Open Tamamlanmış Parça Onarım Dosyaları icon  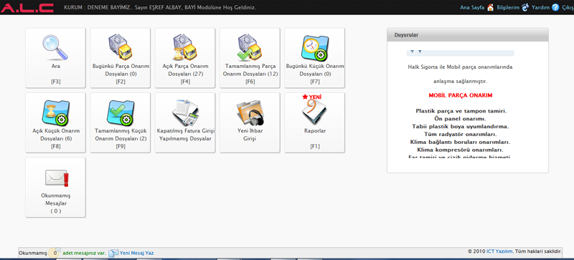click(250, 47)
